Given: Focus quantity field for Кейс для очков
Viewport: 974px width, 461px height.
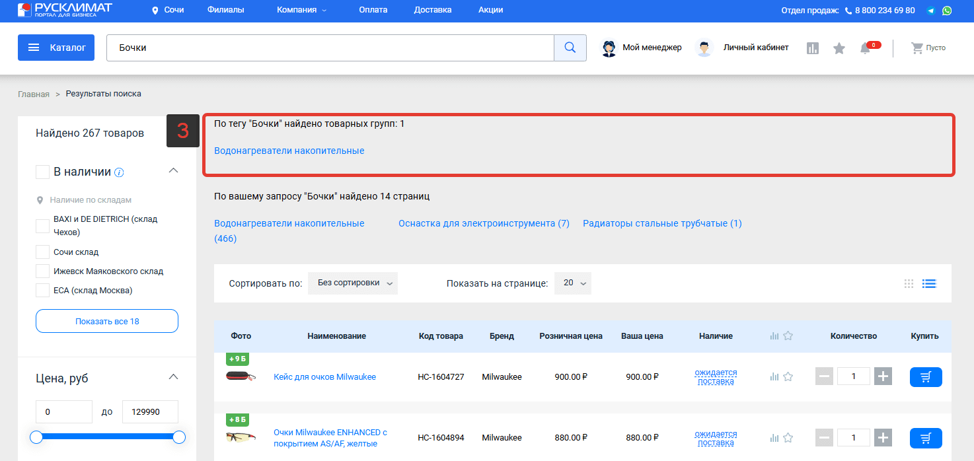Looking at the screenshot, I should (853, 376).
